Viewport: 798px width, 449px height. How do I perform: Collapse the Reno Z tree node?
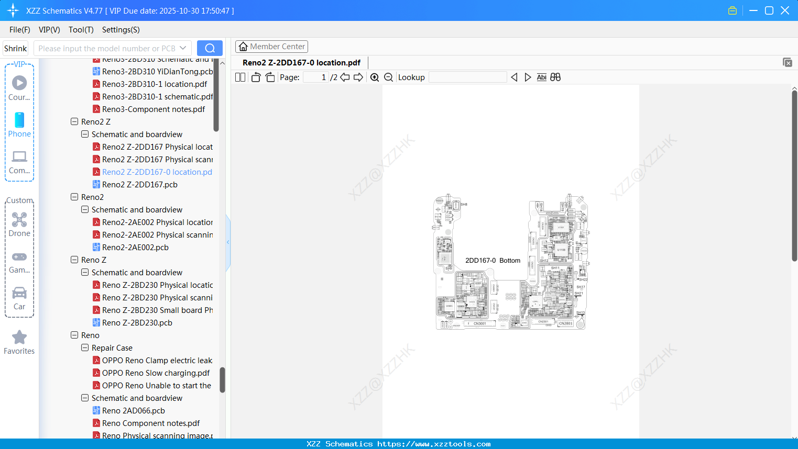(74, 260)
